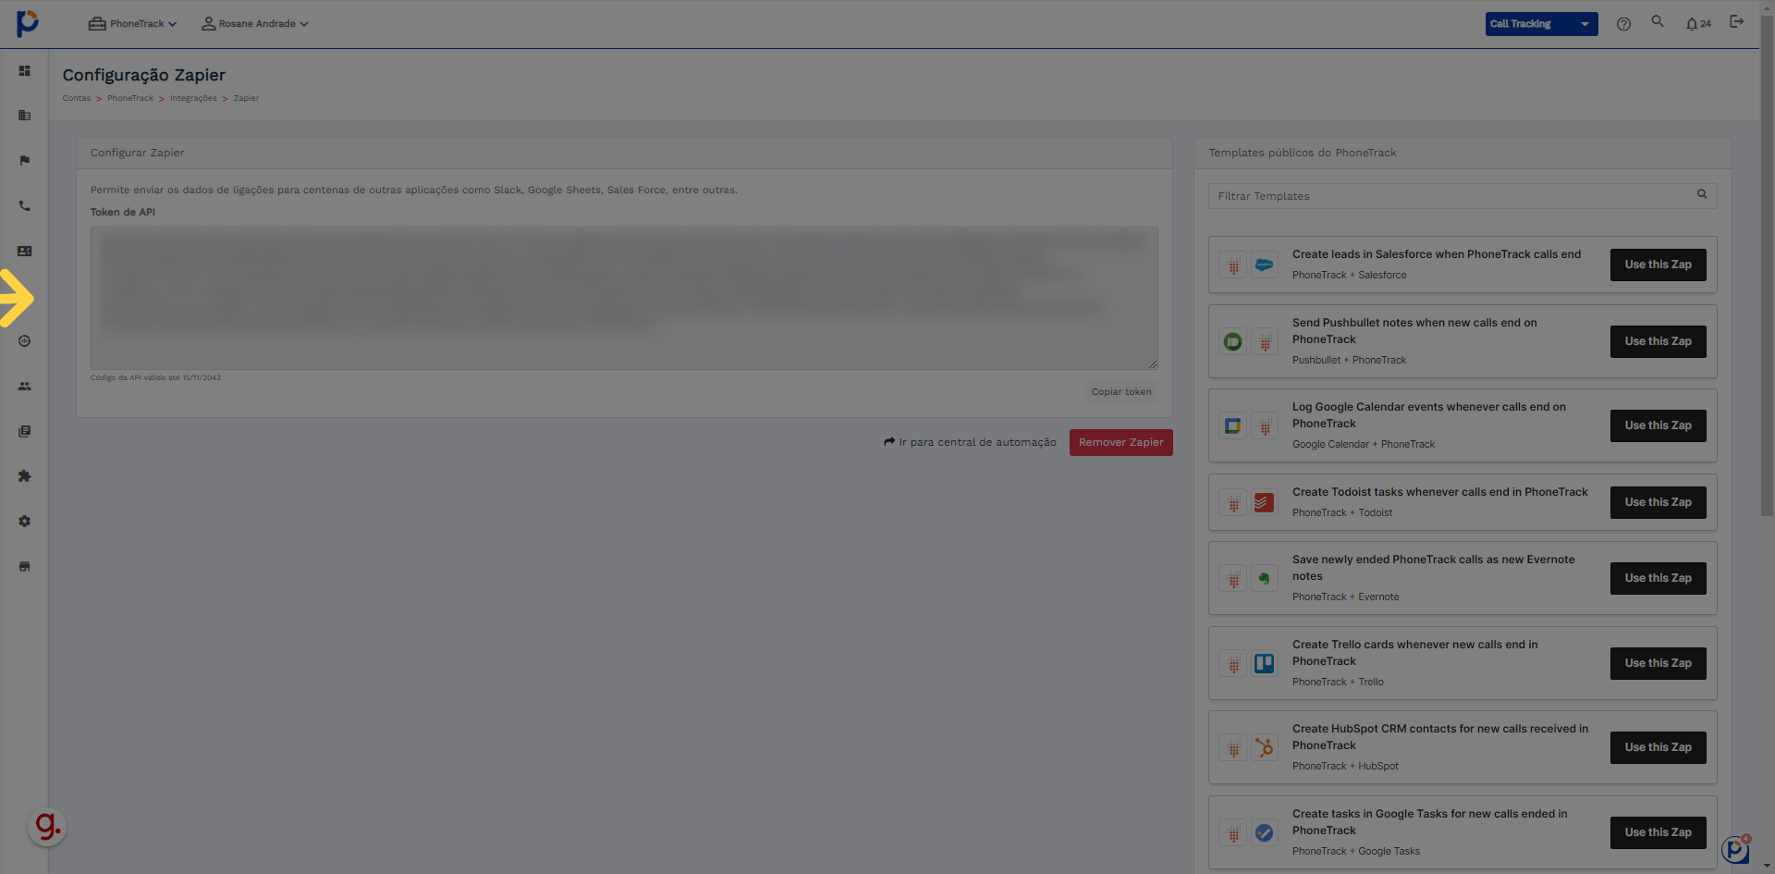Click the Google Calendar app icon
1775x874 pixels.
[1233, 426]
